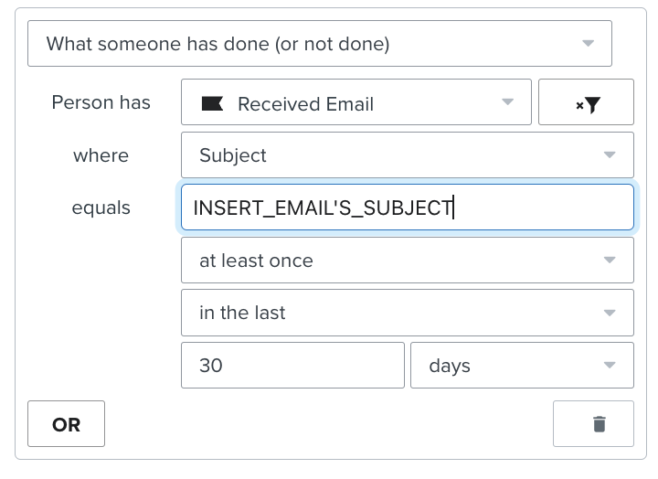Click the flag icon beside Received Email
This screenshot has width=658, height=479.
(x=212, y=103)
